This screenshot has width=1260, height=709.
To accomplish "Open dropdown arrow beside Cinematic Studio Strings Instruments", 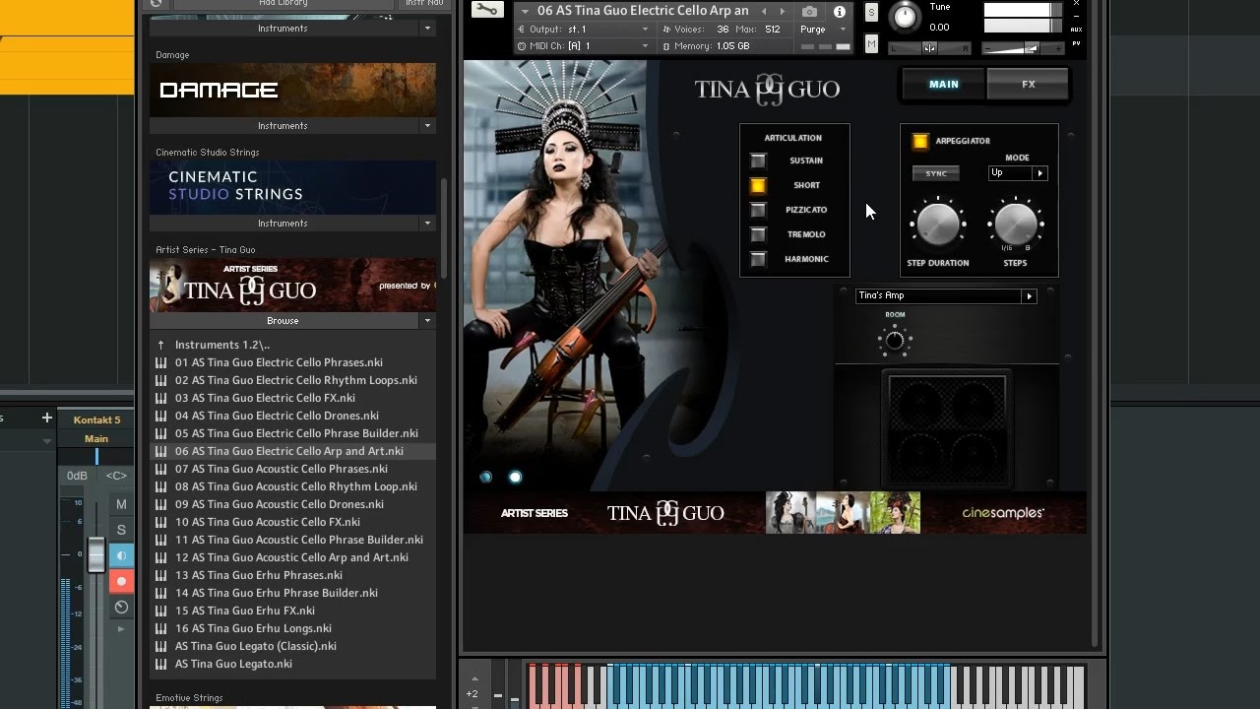I will point(427,224).
